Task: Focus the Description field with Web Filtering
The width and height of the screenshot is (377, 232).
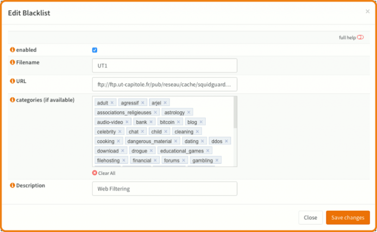Action: (x=164, y=189)
